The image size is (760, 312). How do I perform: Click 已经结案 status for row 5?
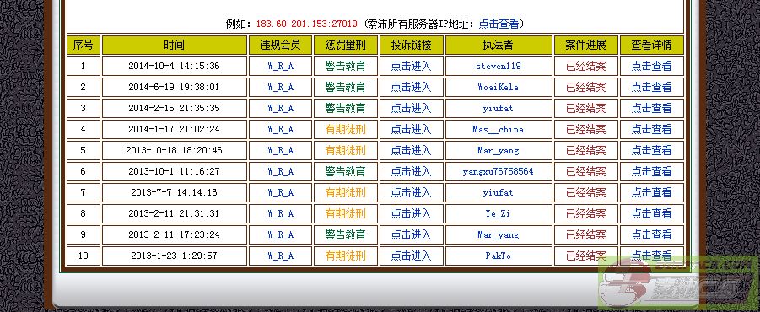(586, 150)
